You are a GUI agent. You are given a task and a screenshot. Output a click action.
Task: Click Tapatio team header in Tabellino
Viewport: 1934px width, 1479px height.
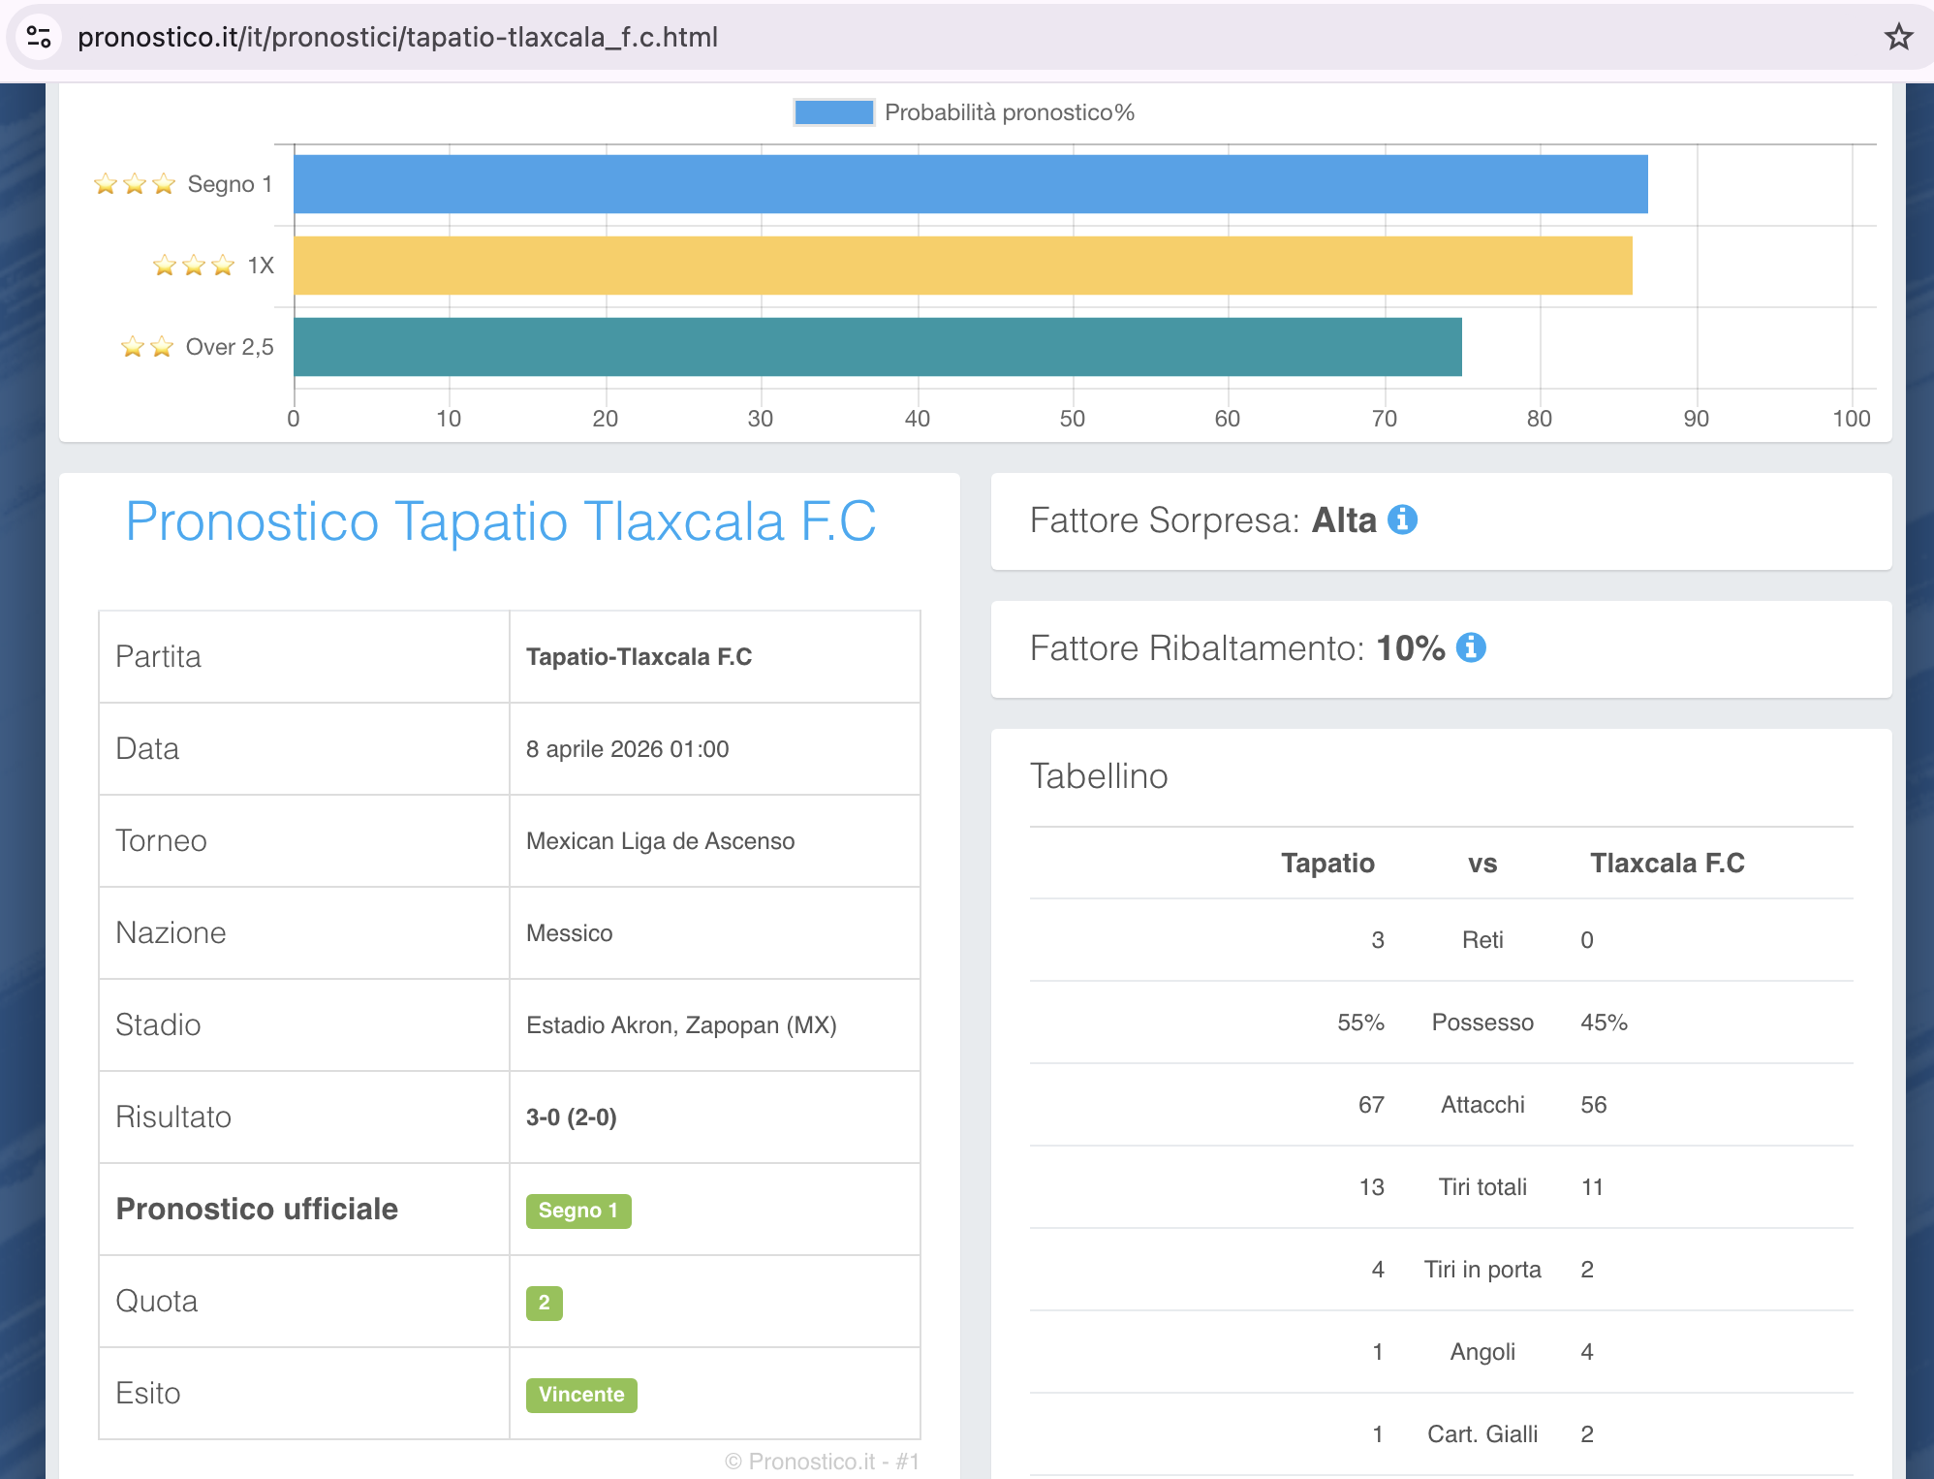[1326, 863]
